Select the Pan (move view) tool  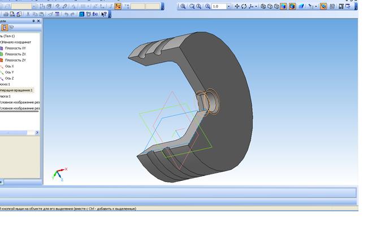coord(237,6)
